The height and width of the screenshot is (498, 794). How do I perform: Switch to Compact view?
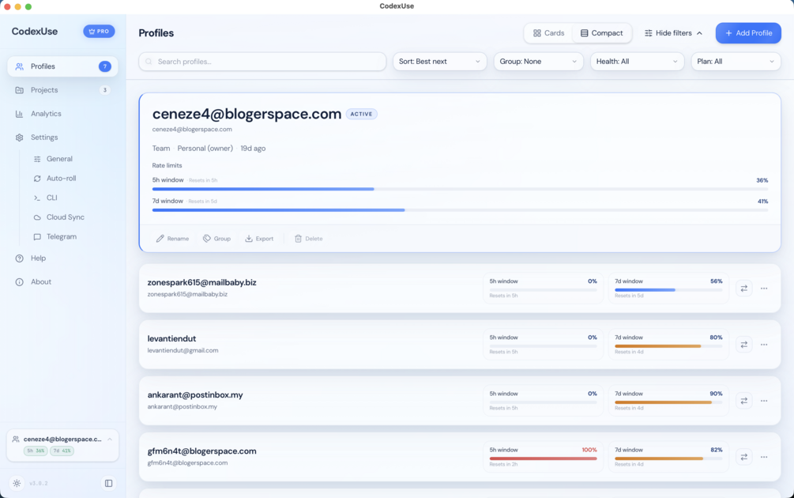[601, 33]
